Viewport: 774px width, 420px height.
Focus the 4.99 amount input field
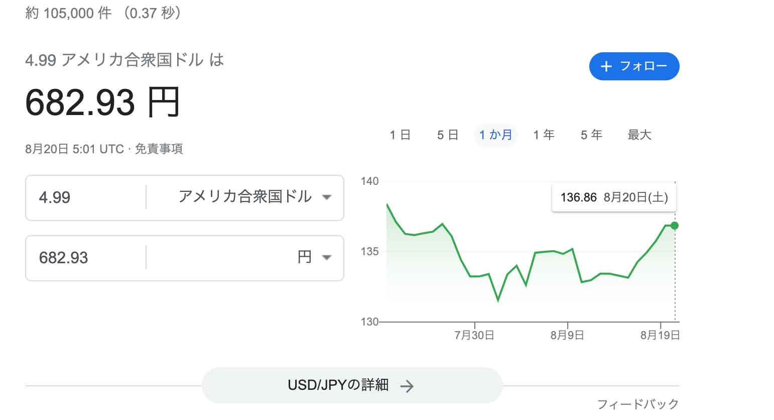pyautogui.click(x=85, y=197)
